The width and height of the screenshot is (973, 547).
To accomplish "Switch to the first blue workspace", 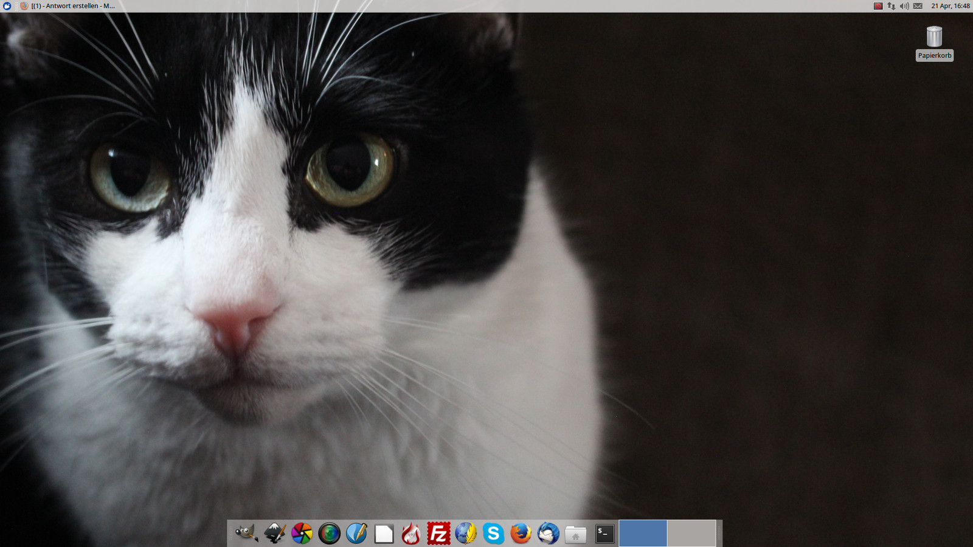I will (643, 534).
